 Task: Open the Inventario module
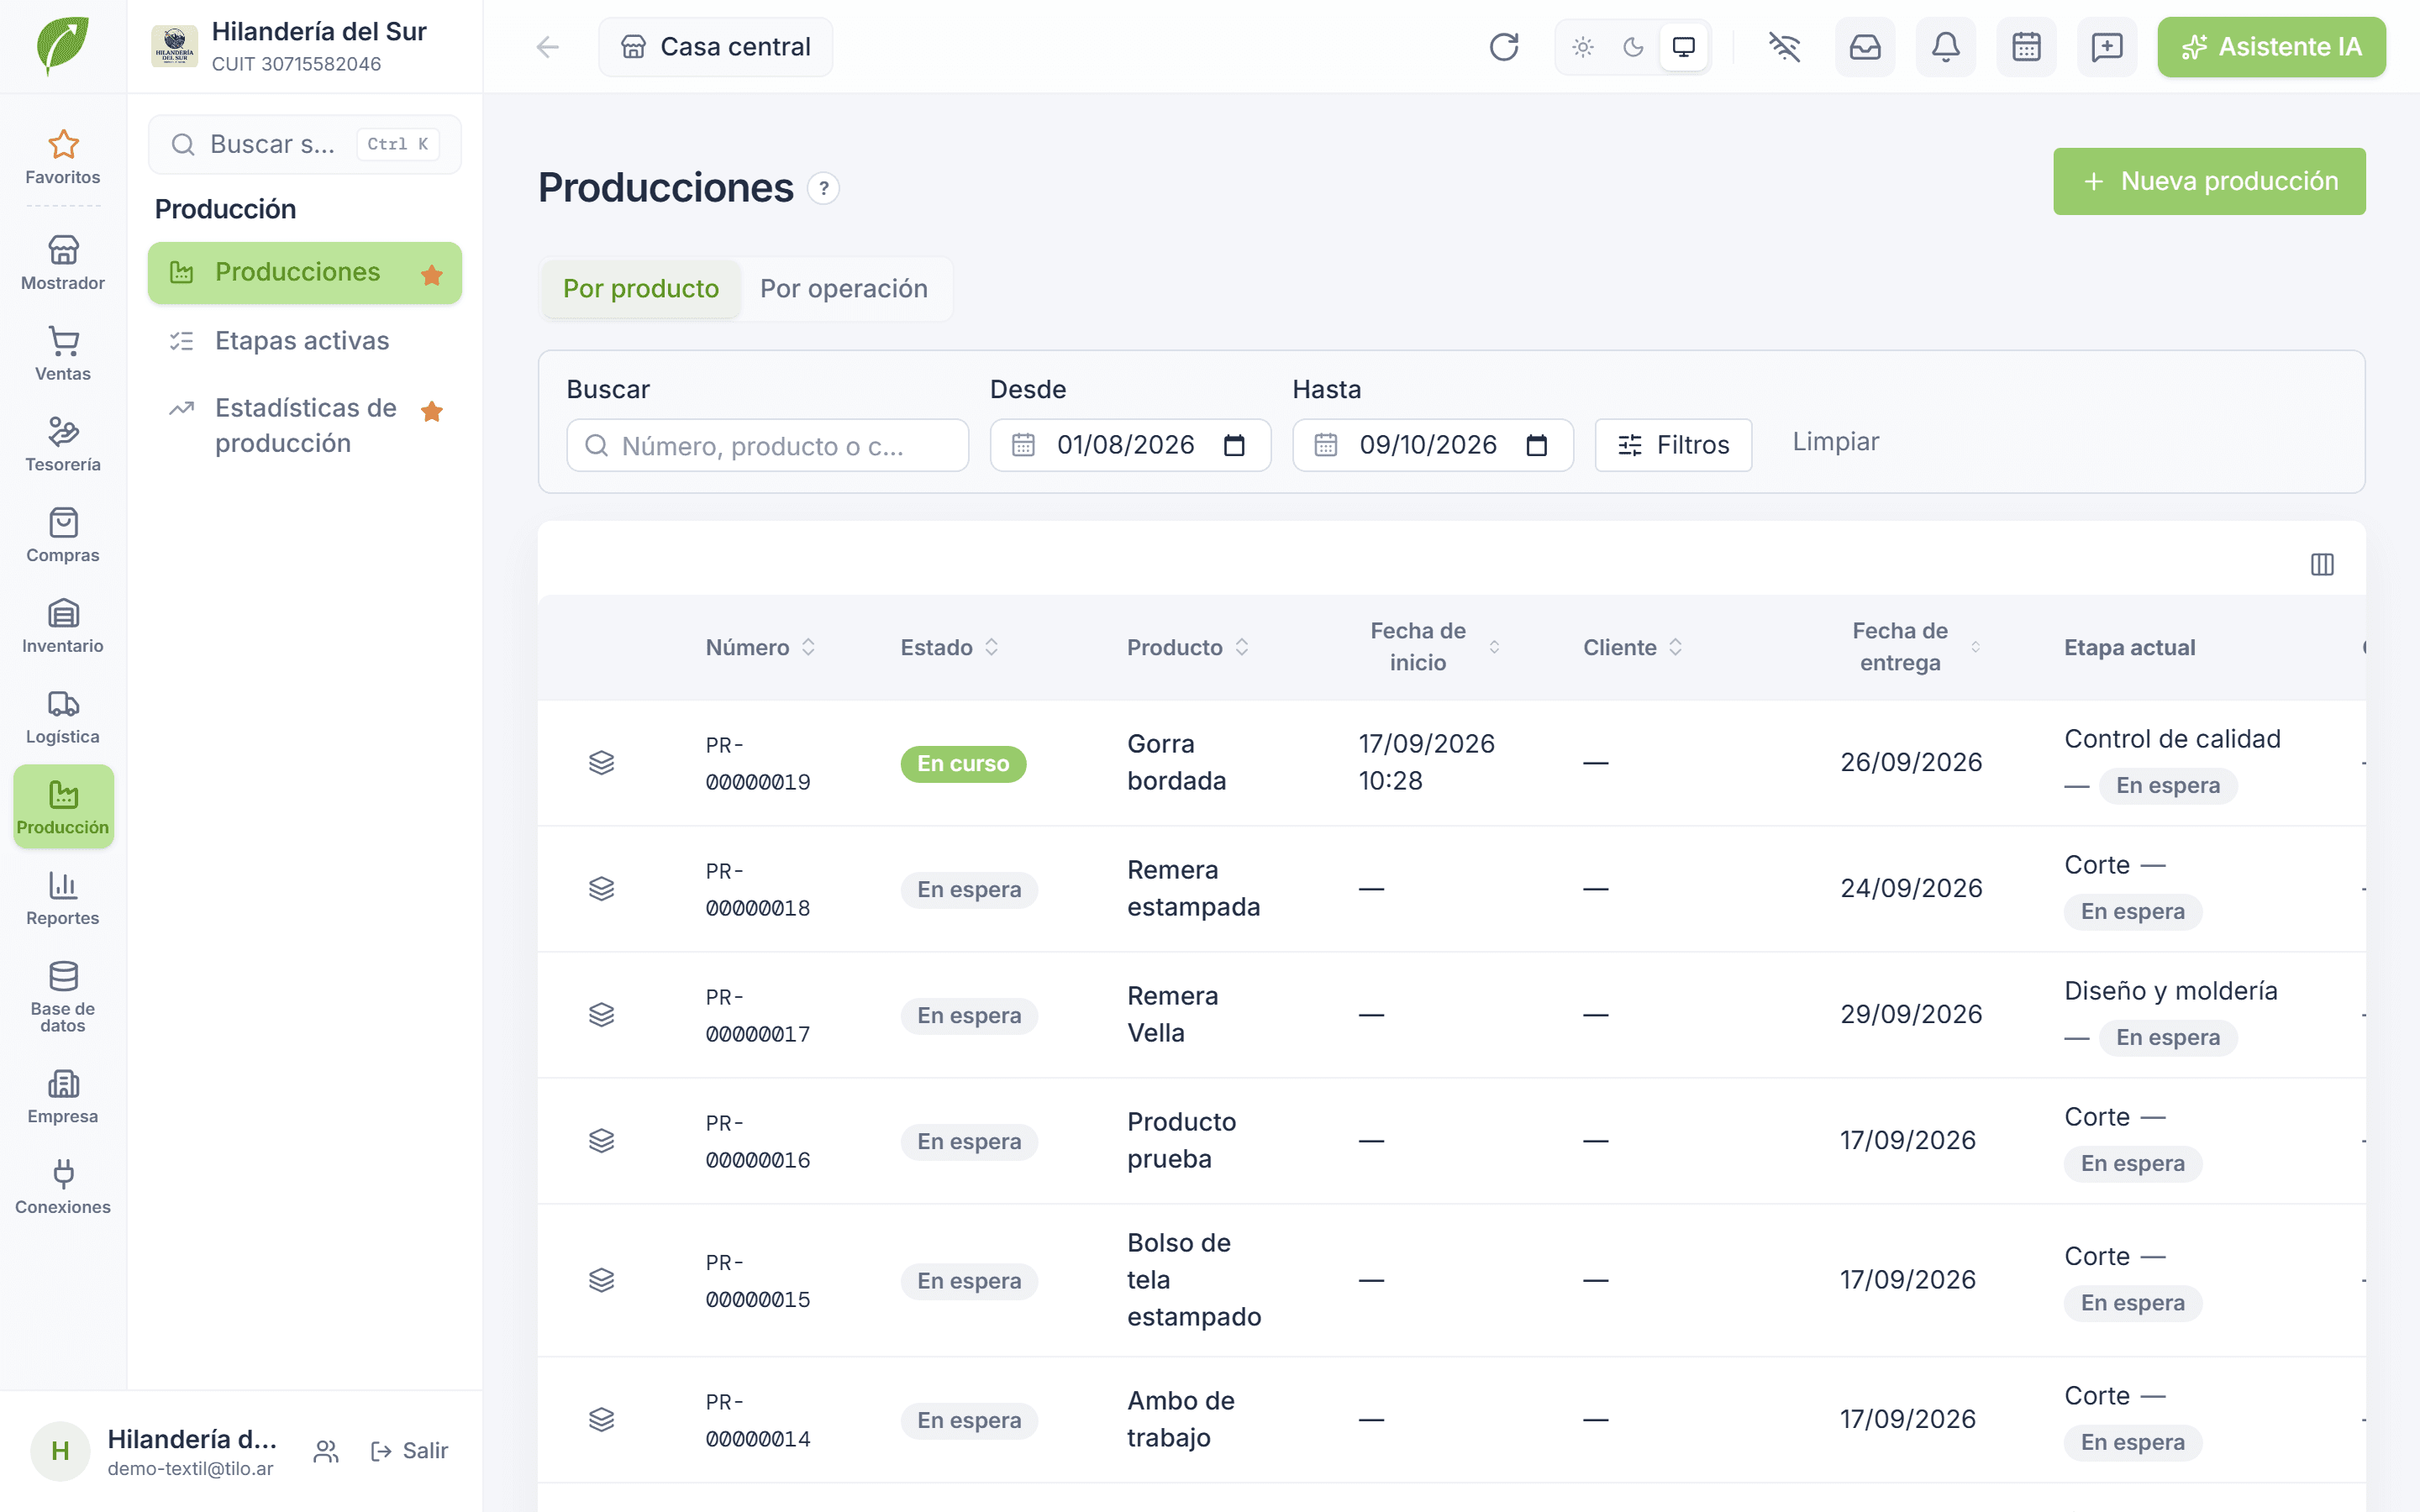coord(63,626)
